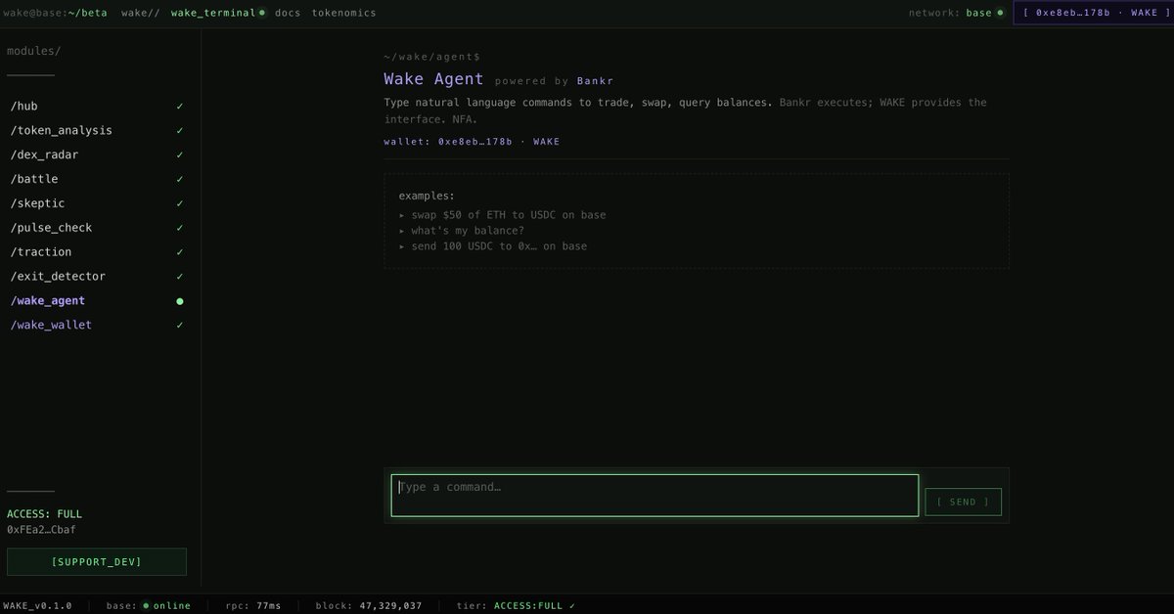
Task: Click the Bankr link in the header
Action: pyautogui.click(x=595, y=81)
